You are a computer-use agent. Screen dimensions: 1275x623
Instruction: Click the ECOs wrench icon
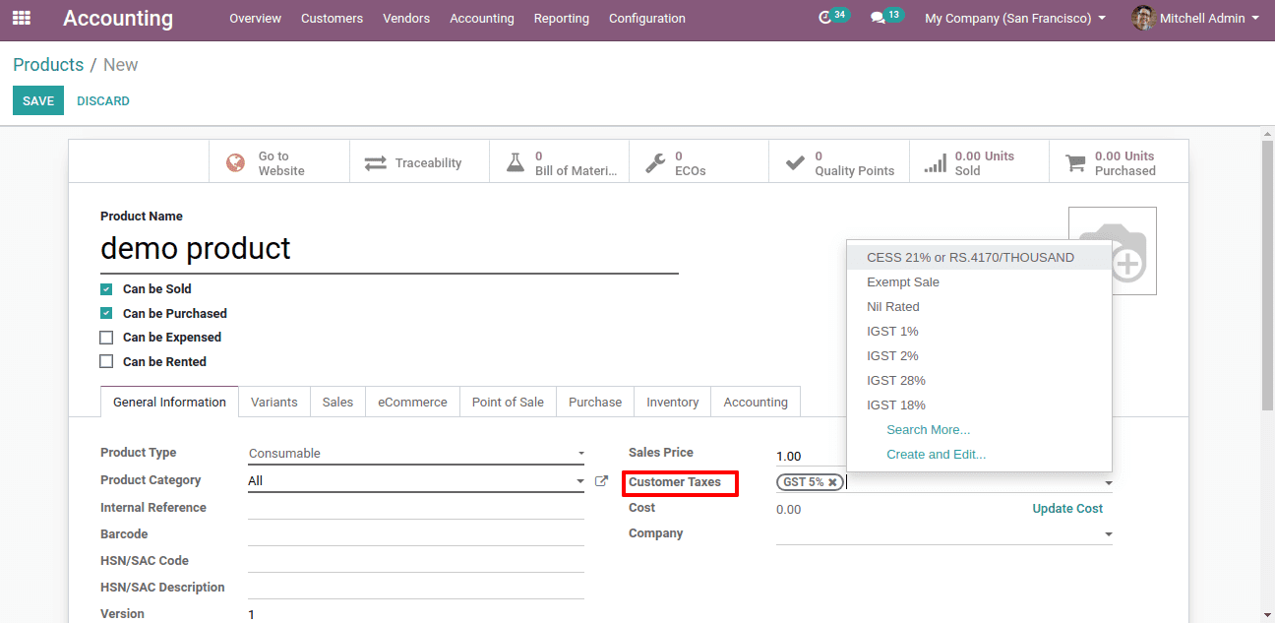655,163
